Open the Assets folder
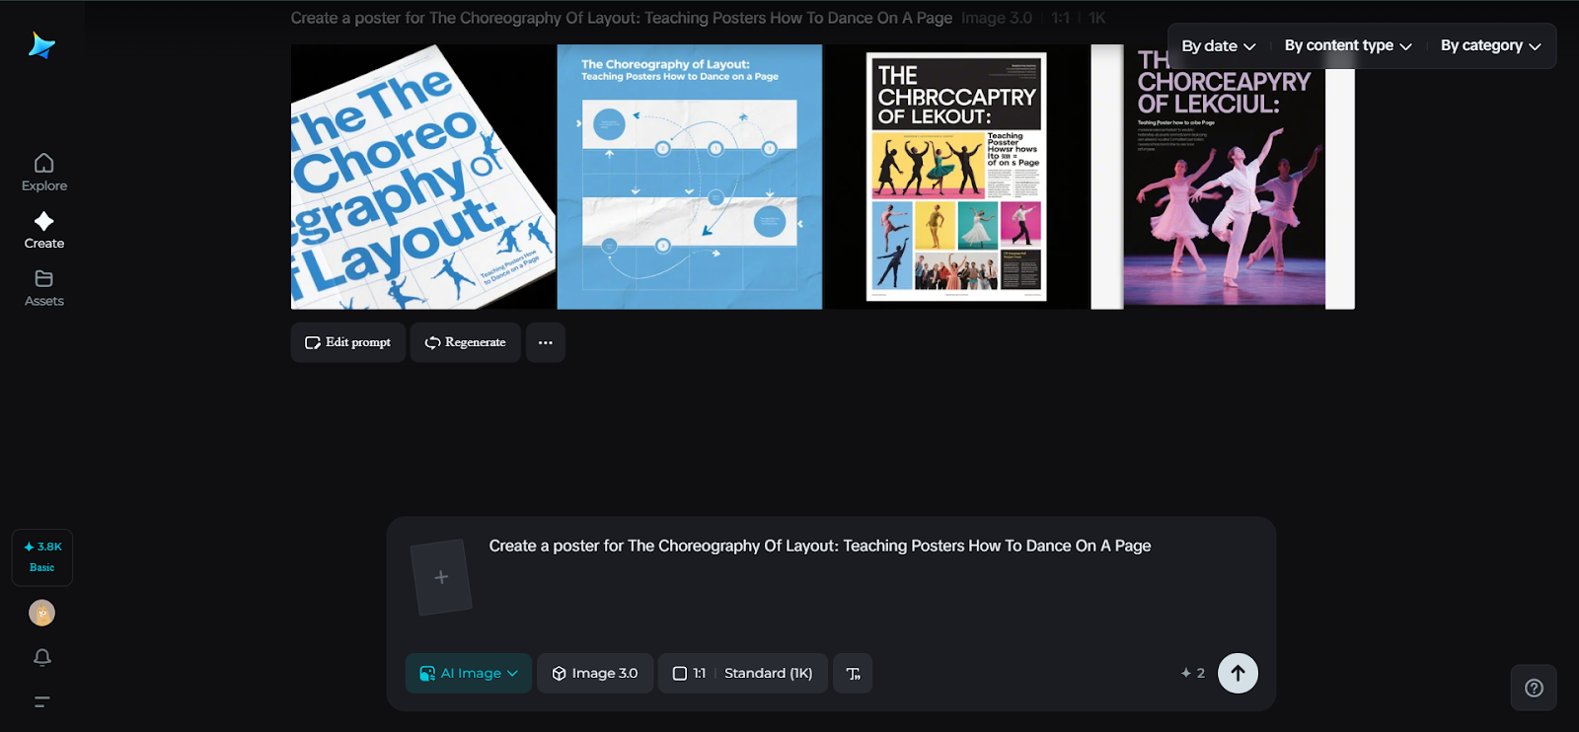 [44, 288]
